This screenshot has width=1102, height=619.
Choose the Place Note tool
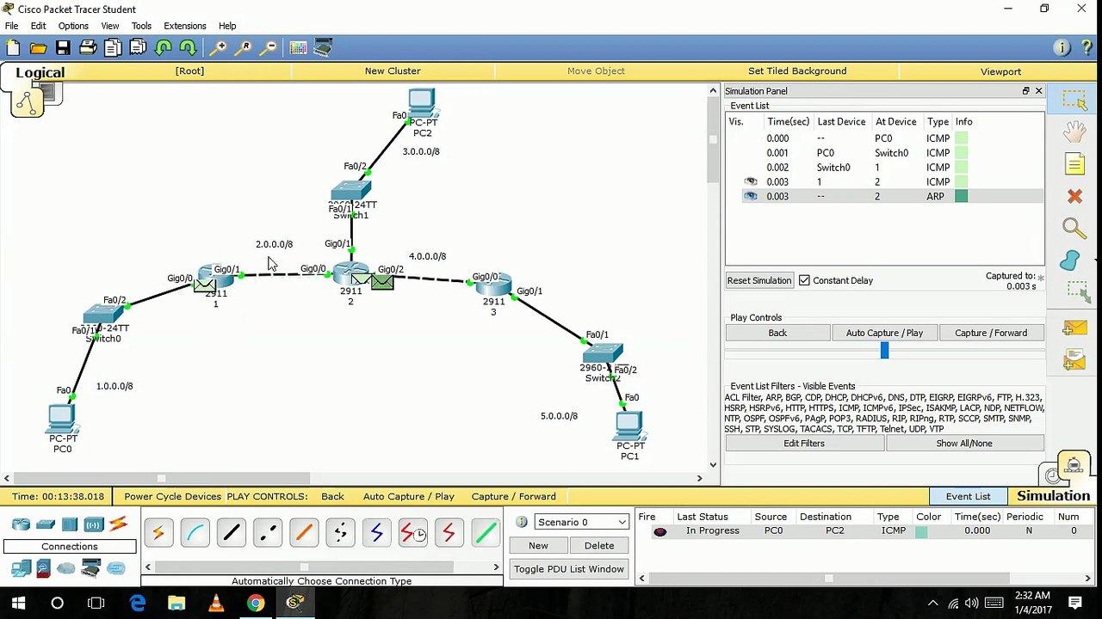click(x=1074, y=163)
